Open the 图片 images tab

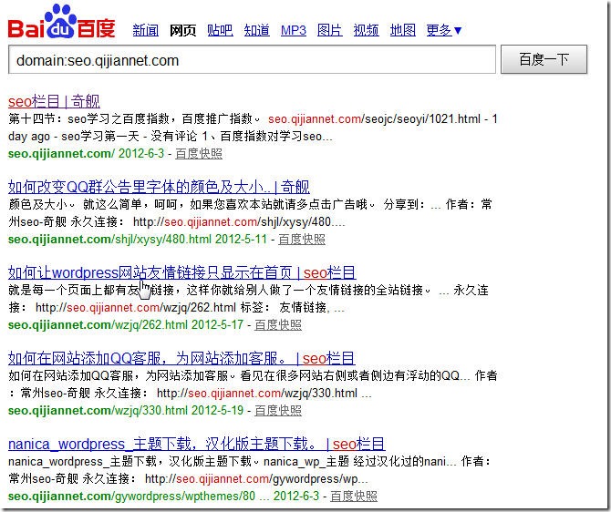(x=329, y=30)
